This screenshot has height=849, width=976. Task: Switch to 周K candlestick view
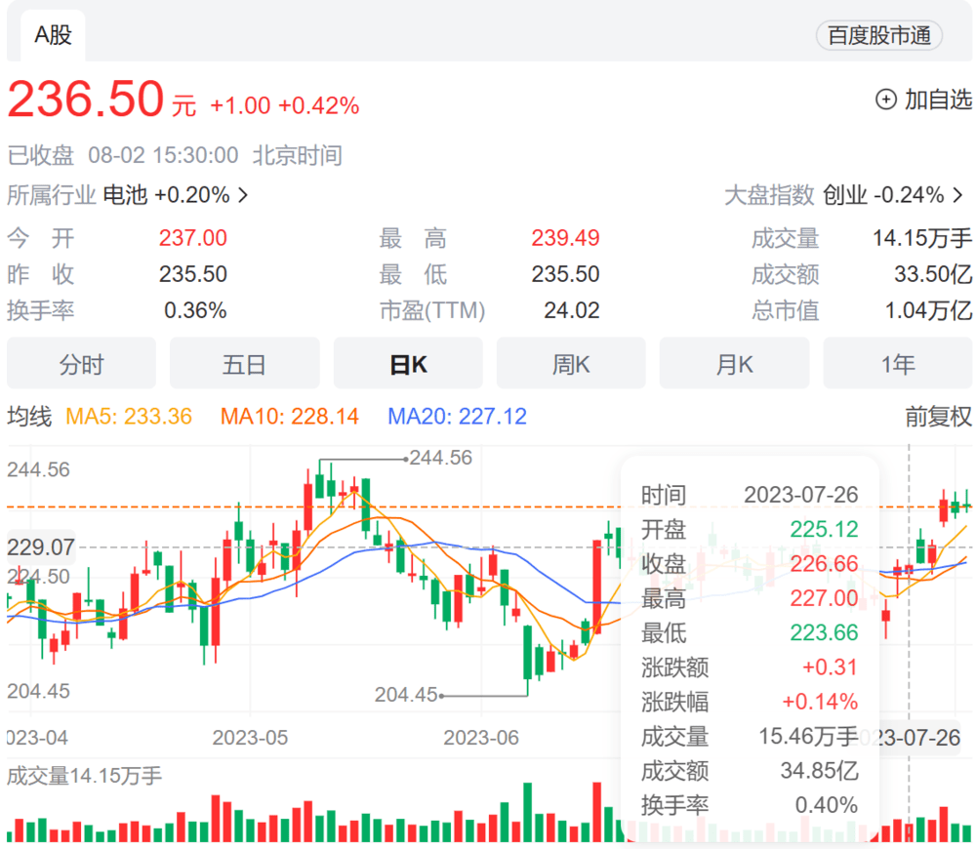click(x=571, y=364)
